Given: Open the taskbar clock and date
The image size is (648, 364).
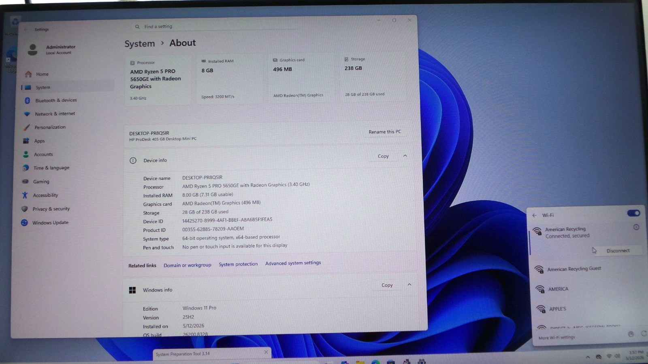Looking at the screenshot, I should tap(635, 355).
